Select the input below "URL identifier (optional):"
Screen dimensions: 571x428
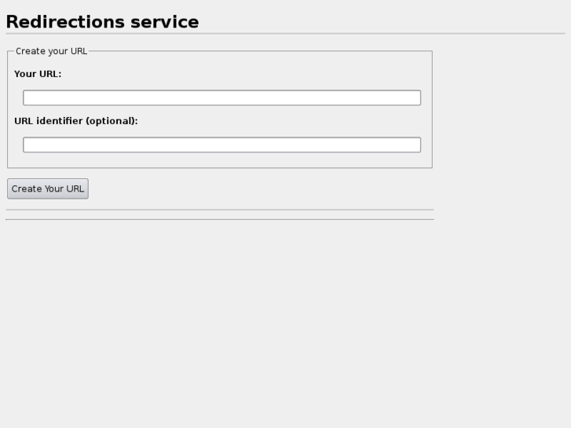coord(221,145)
